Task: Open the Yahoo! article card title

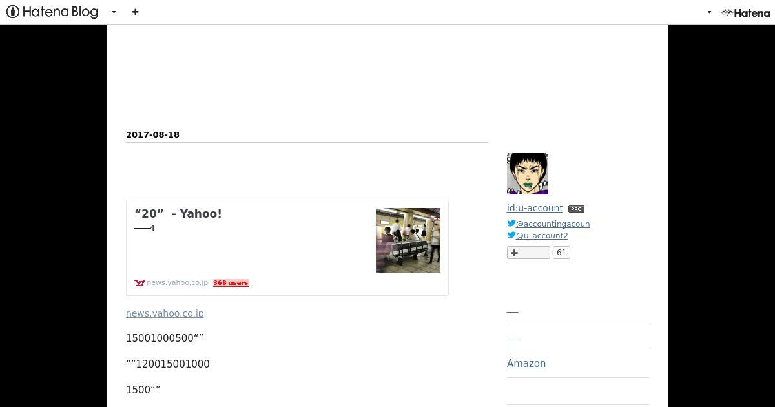Action: [x=178, y=214]
